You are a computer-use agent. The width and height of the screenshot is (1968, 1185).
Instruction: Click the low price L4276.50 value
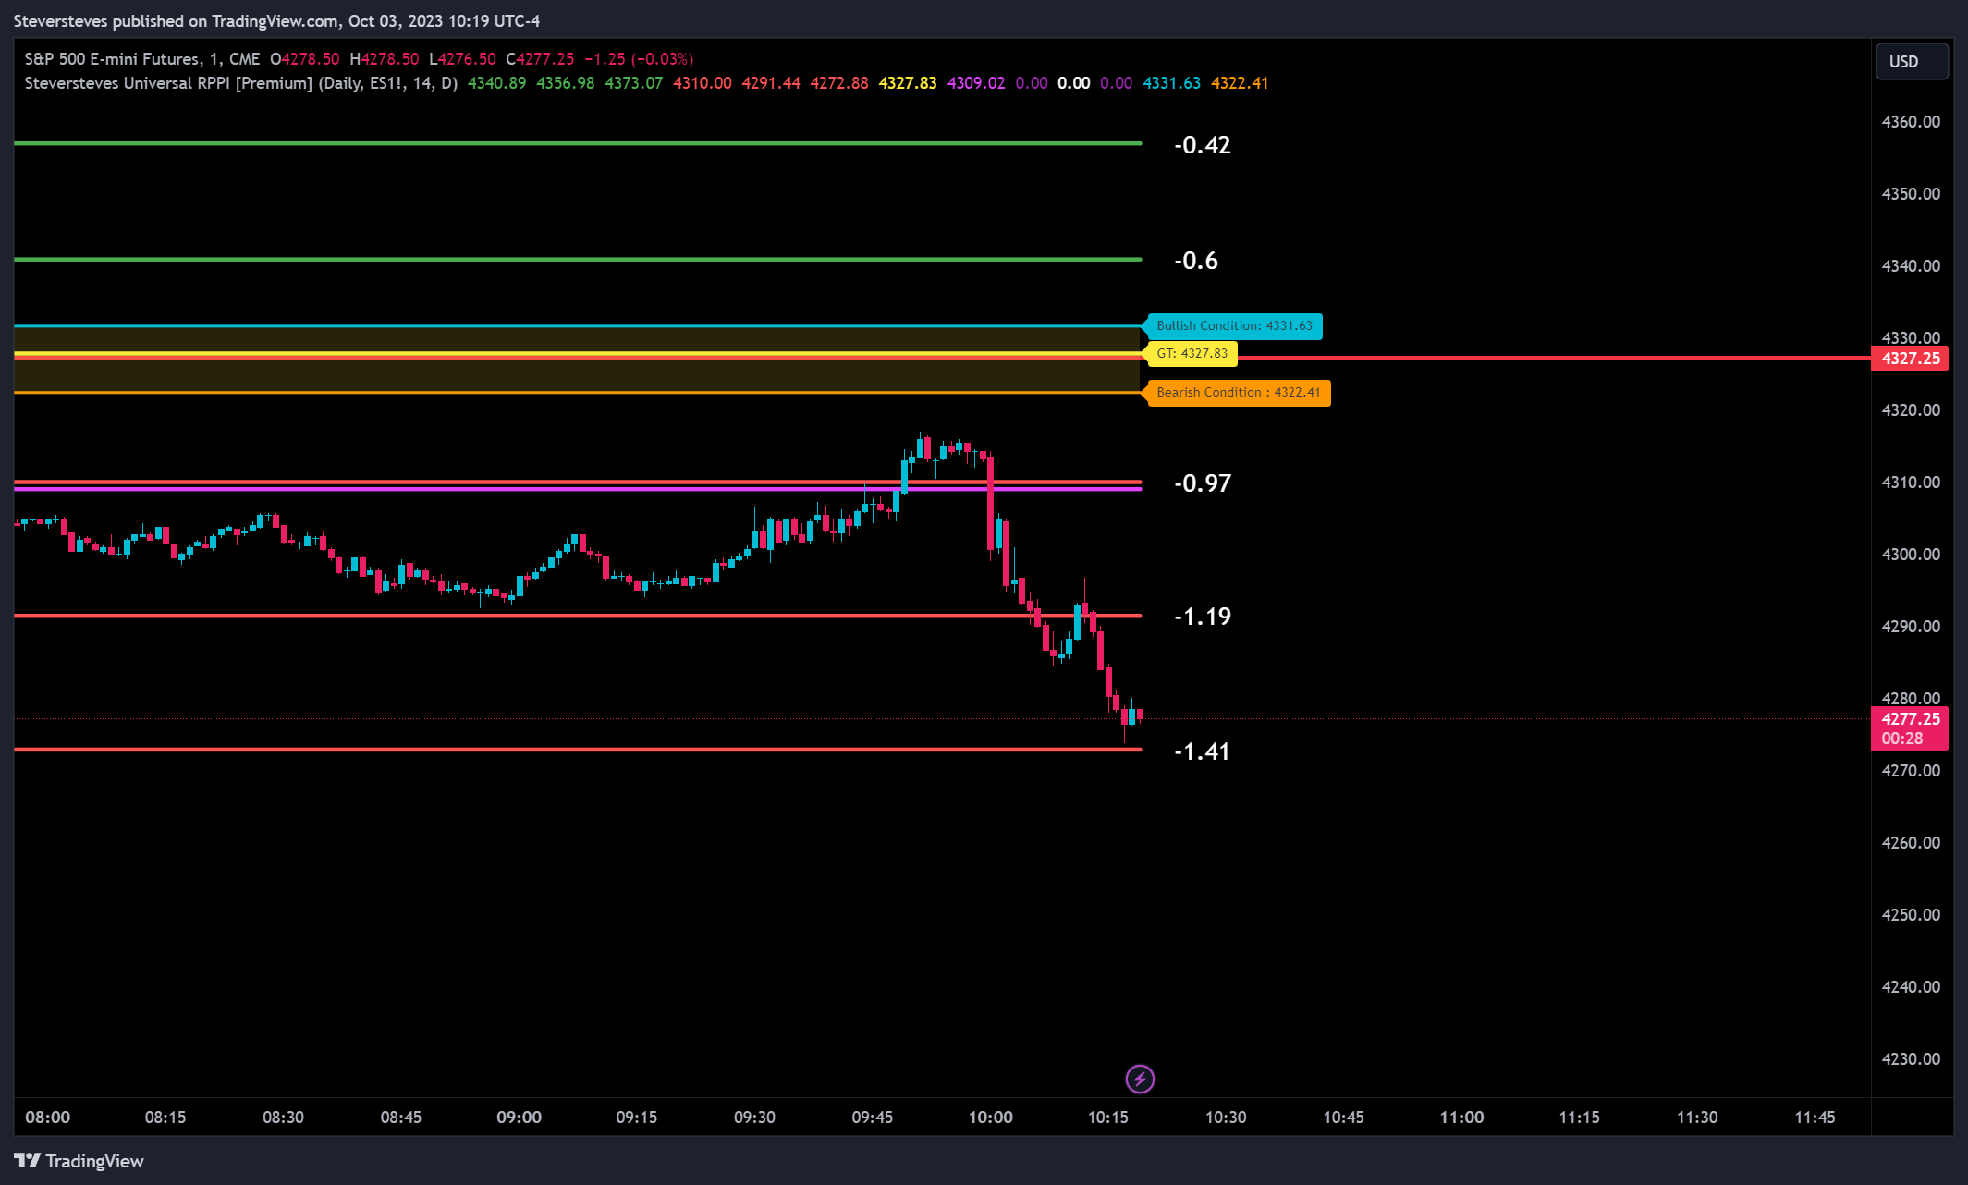[x=462, y=59]
